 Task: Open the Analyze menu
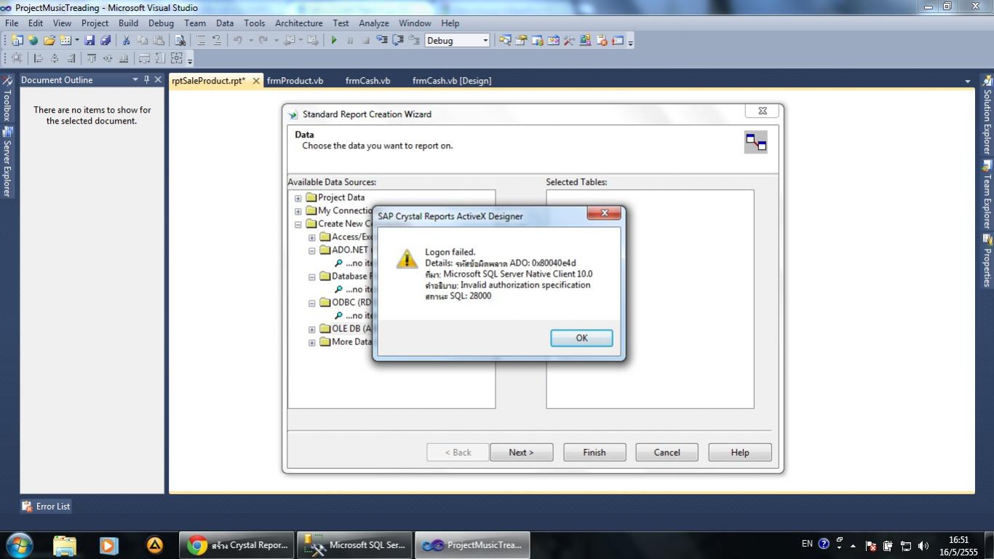coord(373,23)
